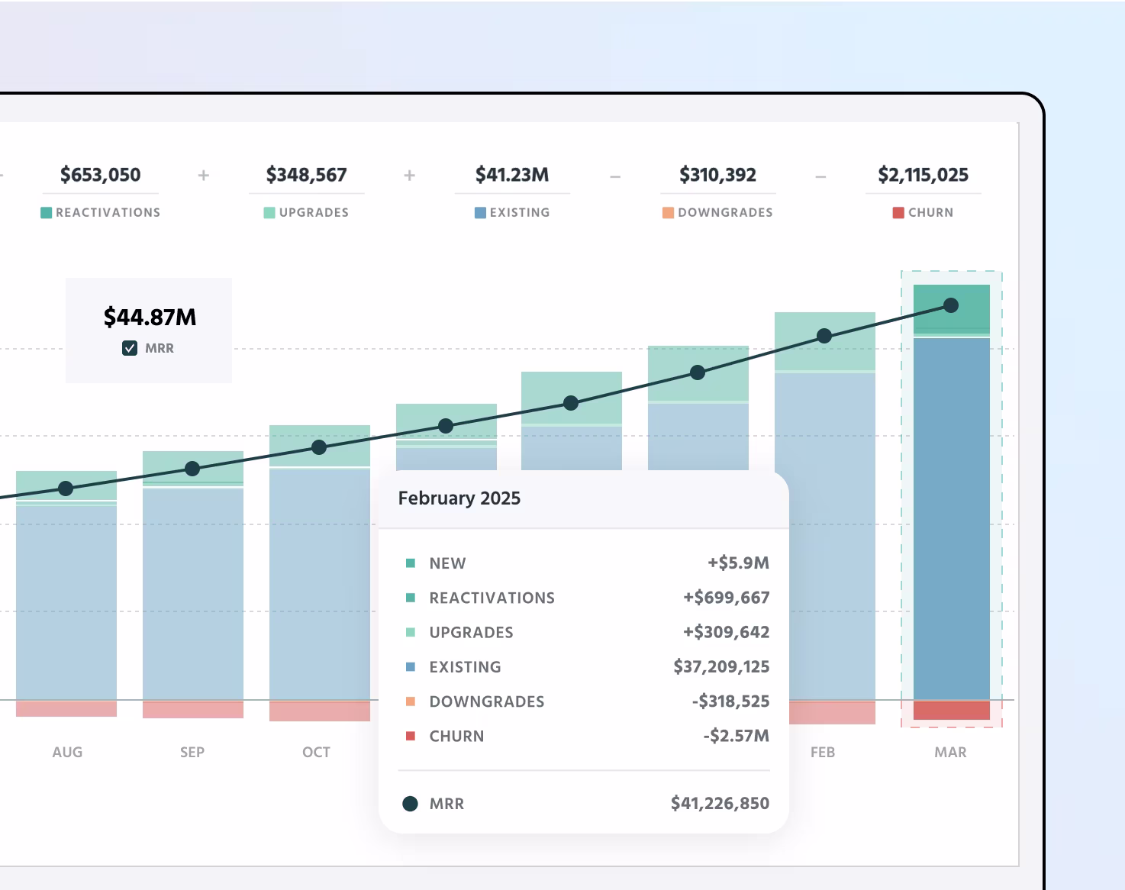Click the August churn bar segment
1125x890 pixels.
click(x=66, y=708)
